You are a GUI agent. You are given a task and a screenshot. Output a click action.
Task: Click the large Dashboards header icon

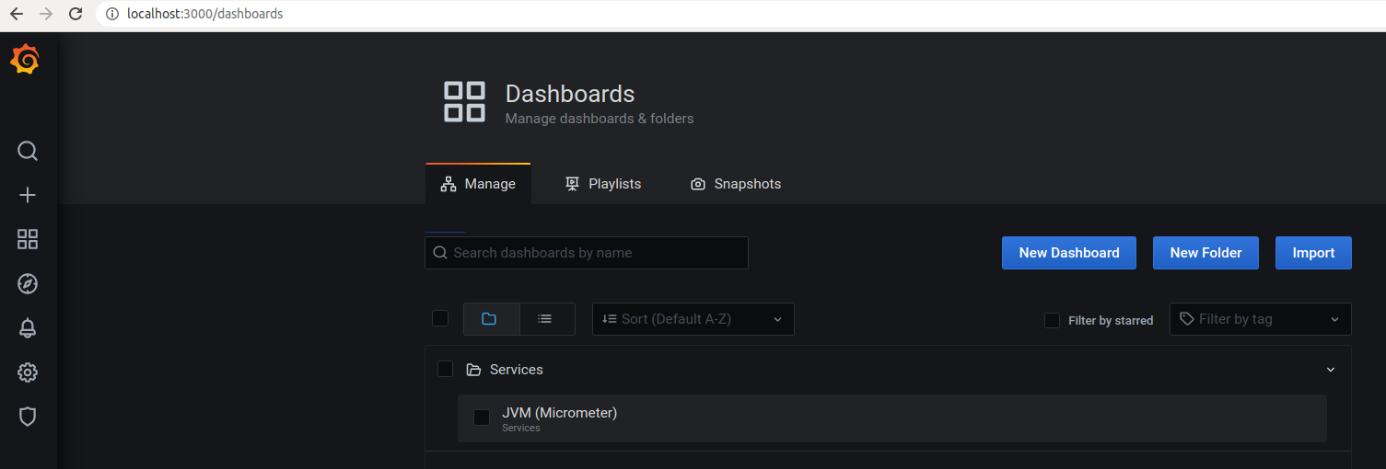point(465,101)
